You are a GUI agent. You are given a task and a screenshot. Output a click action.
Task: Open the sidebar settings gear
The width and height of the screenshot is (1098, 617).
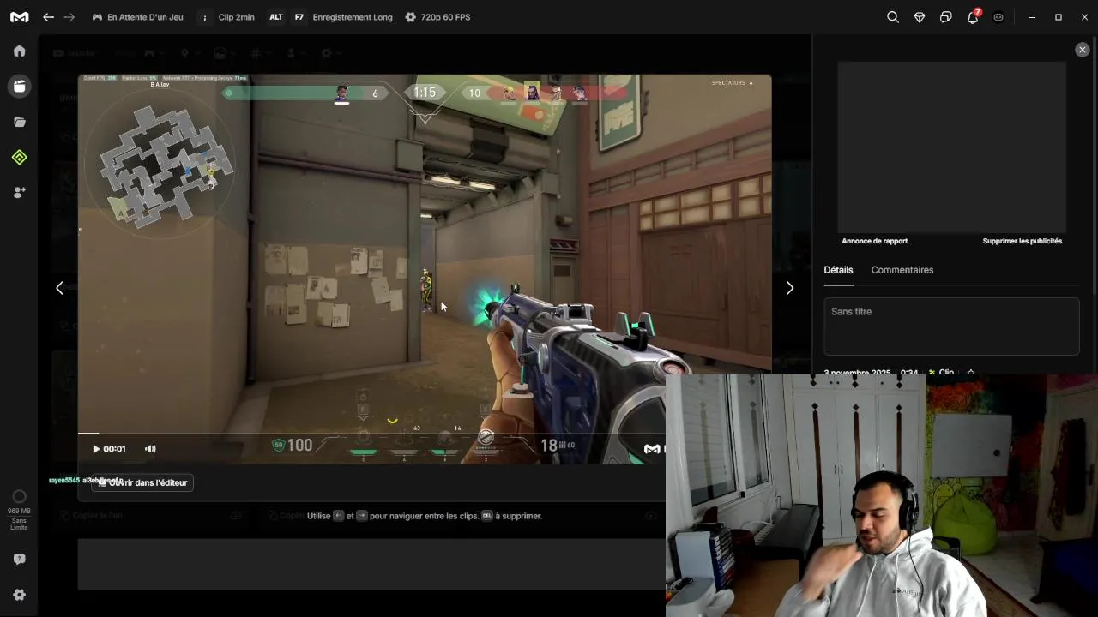[19, 595]
